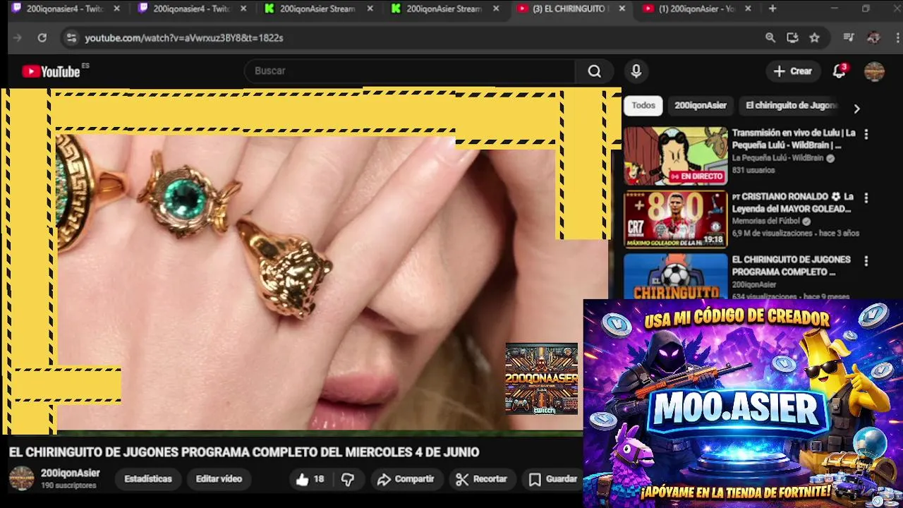Viewport: 903px width, 508px height.
Task: Go to YouTube home via logo
Action: pyautogui.click(x=51, y=71)
